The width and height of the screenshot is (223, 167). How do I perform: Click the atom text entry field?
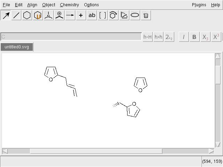tap(71, 37)
